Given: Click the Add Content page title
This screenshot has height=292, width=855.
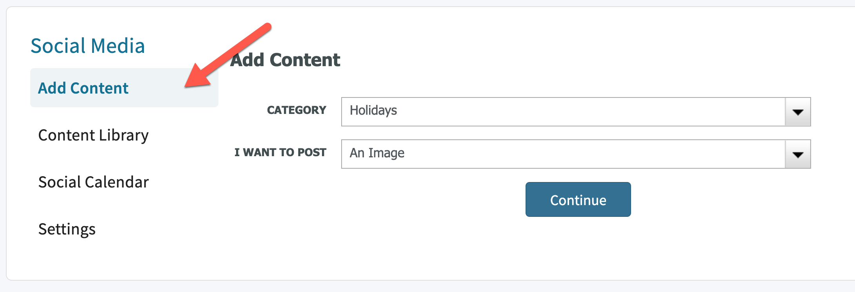Looking at the screenshot, I should pos(285,60).
